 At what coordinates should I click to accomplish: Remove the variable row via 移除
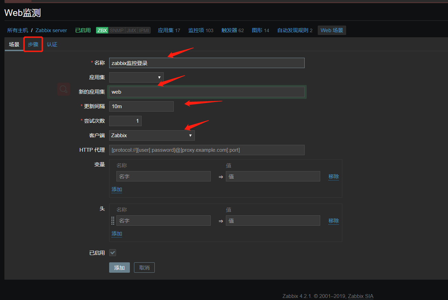tap(333, 176)
